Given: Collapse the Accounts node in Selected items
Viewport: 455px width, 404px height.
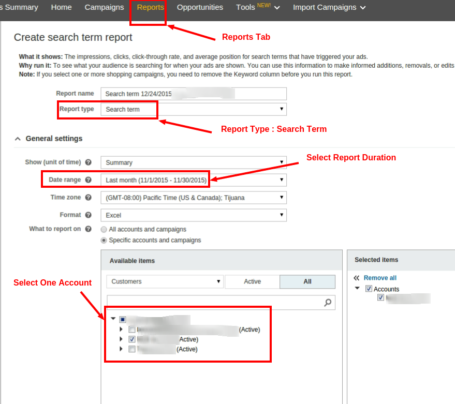Looking at the screenshot, I should click(x=357, y=288).
